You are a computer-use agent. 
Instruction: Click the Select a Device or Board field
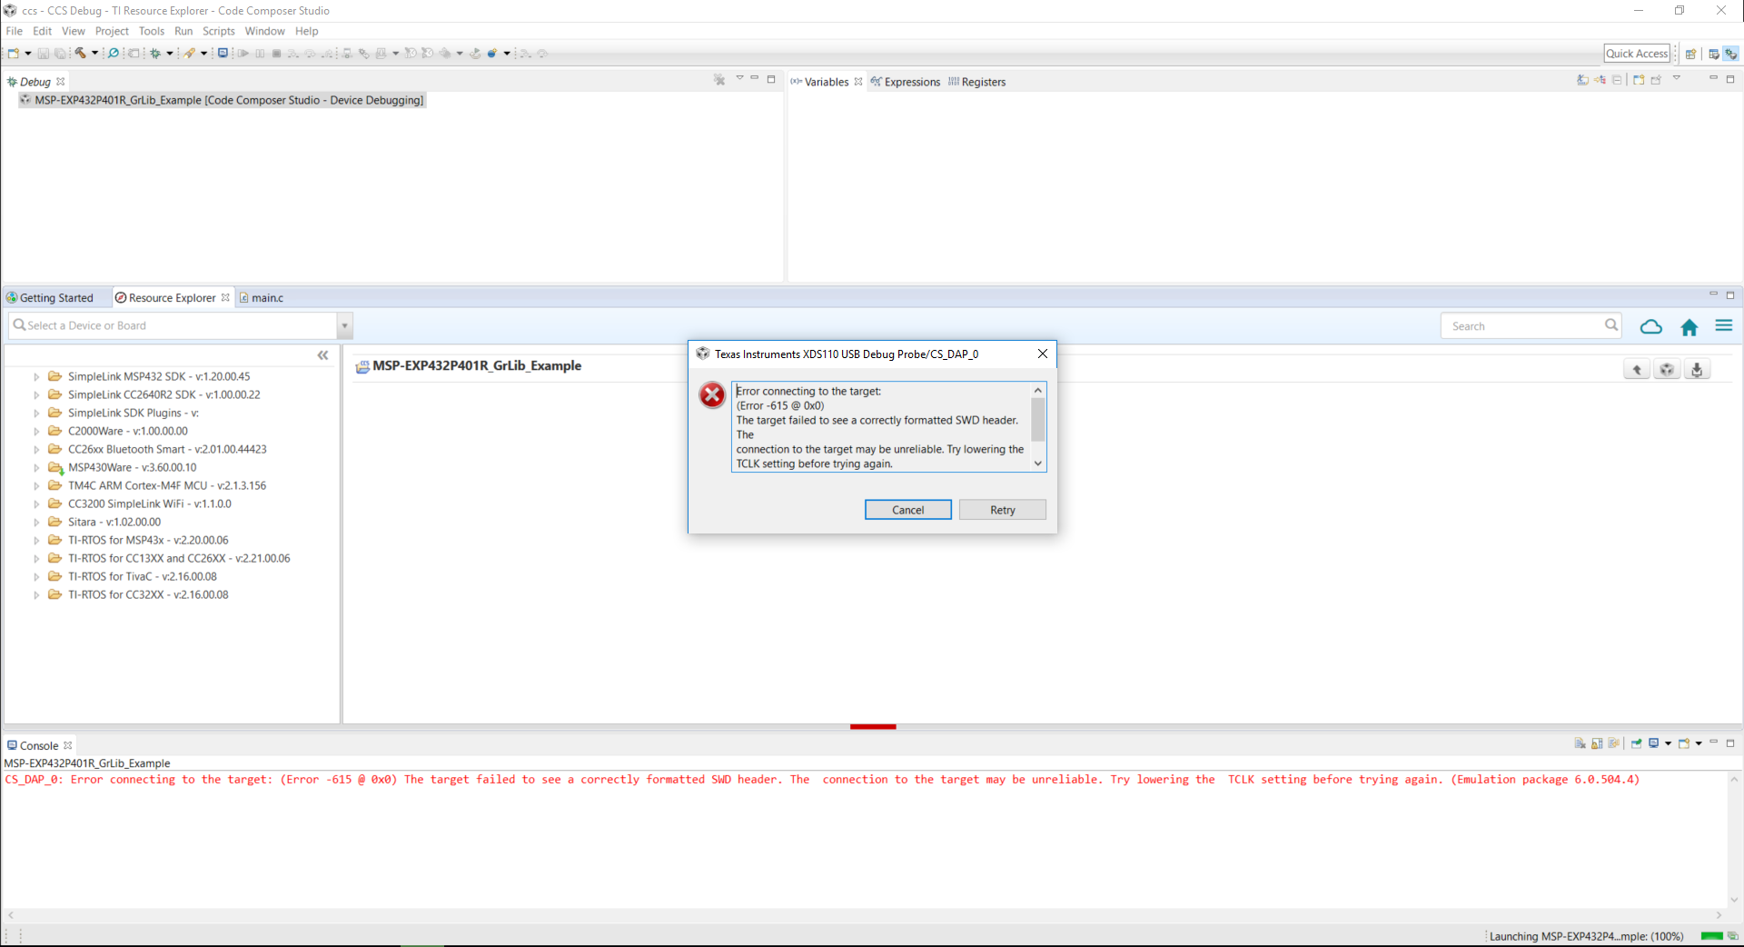click(x=173, y=325)
